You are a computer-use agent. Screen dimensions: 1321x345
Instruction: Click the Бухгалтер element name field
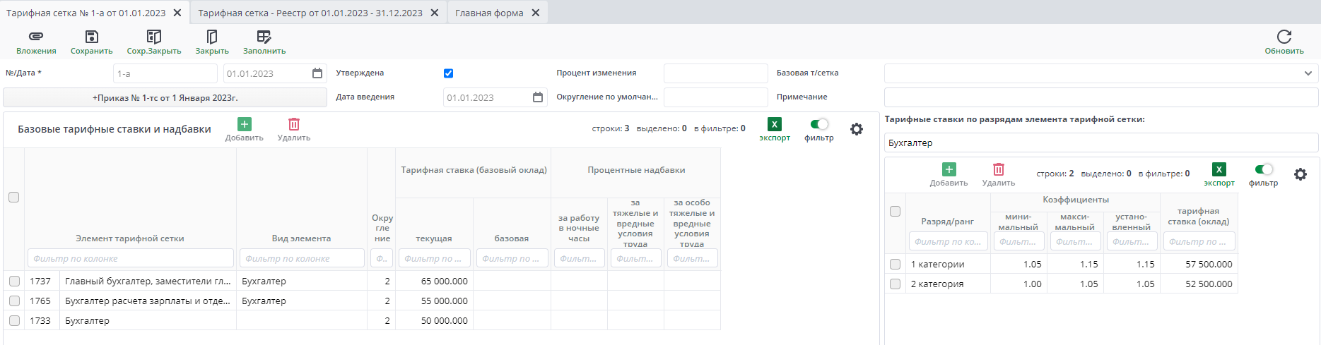point(1101,143)
